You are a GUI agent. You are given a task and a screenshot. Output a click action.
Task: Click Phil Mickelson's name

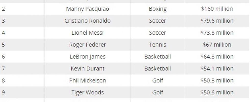tap(87, 81)
